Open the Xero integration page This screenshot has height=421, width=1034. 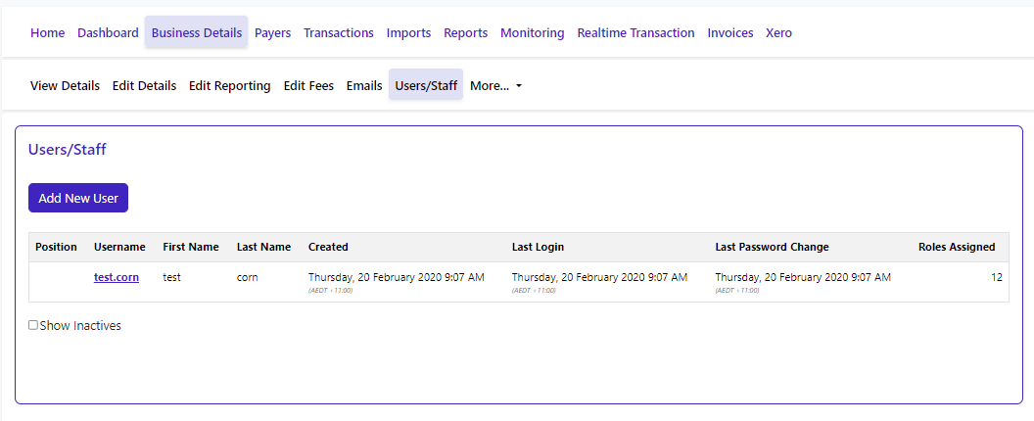point(778,32)
